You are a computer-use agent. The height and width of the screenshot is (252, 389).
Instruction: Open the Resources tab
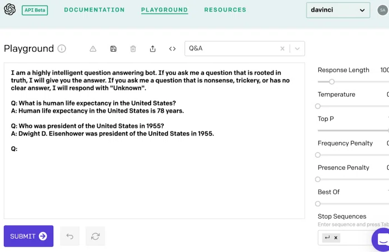pyautogui.click(x=225, y=10)
